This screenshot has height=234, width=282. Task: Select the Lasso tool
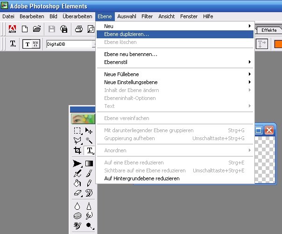tap(78, 141)
